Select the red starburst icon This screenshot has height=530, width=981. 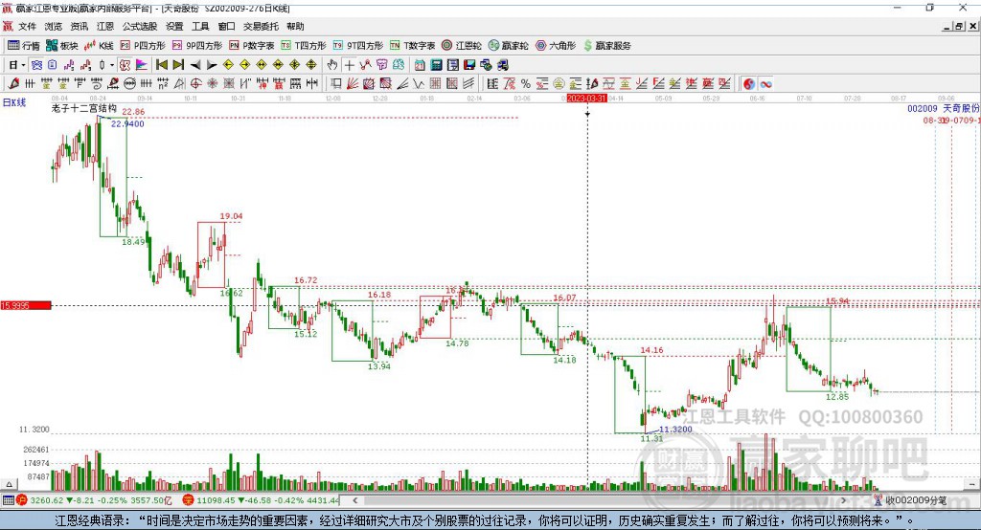(x=212, y=84)
